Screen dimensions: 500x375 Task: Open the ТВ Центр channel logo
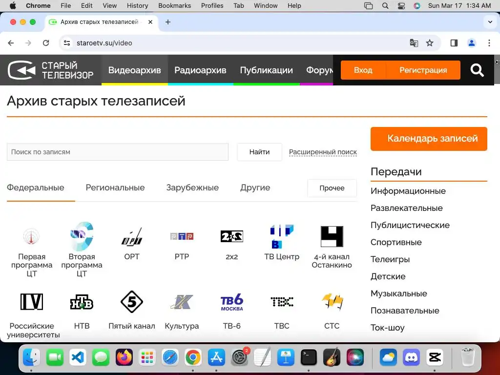[x=282, y=236]
